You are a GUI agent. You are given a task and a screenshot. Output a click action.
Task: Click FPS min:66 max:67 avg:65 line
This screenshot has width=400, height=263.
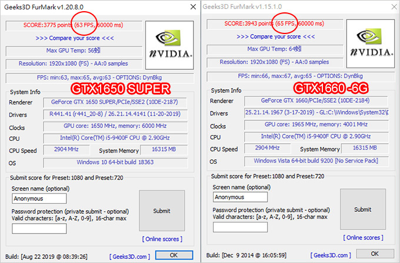coord(301,76)
